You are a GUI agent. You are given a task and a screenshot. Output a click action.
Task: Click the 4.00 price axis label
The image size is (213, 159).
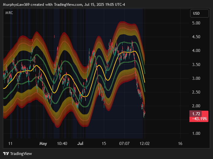tap(196, 50)
